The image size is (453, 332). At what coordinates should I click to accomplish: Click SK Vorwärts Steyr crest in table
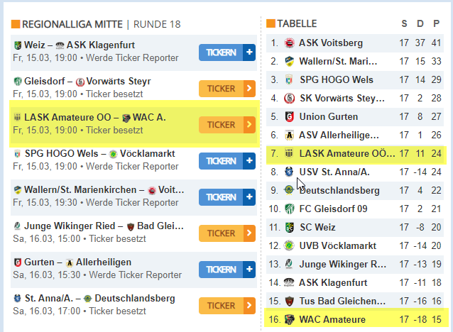(x=289, y=98)
